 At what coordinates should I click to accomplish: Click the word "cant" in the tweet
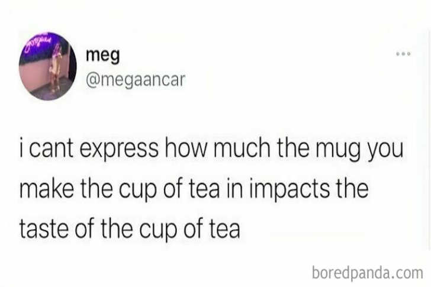[51, 149]
